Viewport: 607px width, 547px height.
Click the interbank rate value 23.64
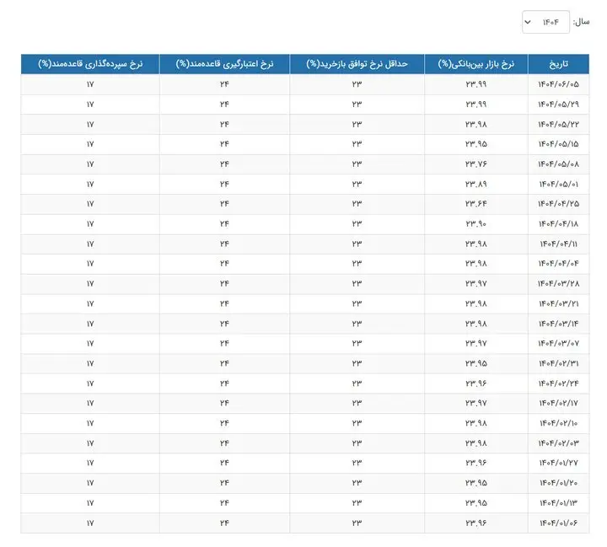(x=476, y=204)
